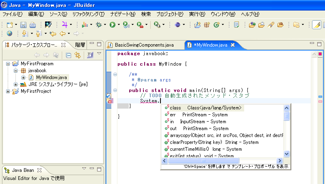Click the yellow back navigation arrow

click(63, 34)
